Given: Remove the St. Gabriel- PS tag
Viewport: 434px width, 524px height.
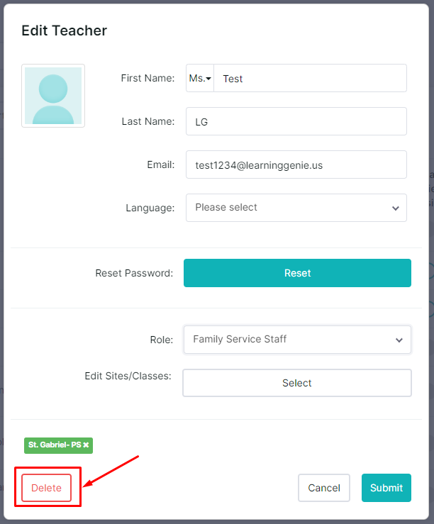Looking at the screenshot, I should pos(86,445).
